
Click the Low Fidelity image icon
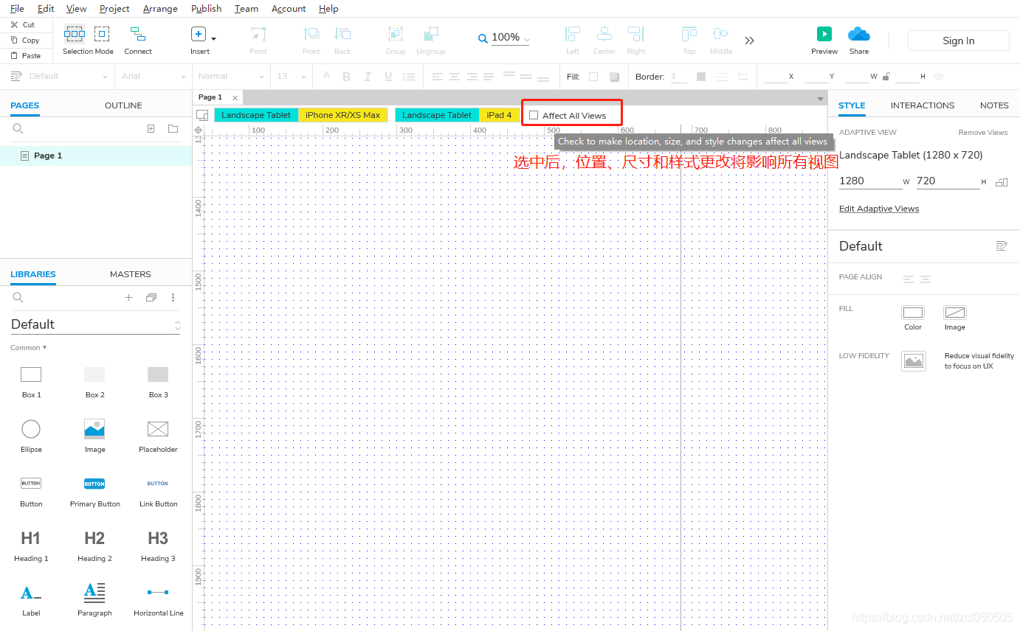coord(914,360)
